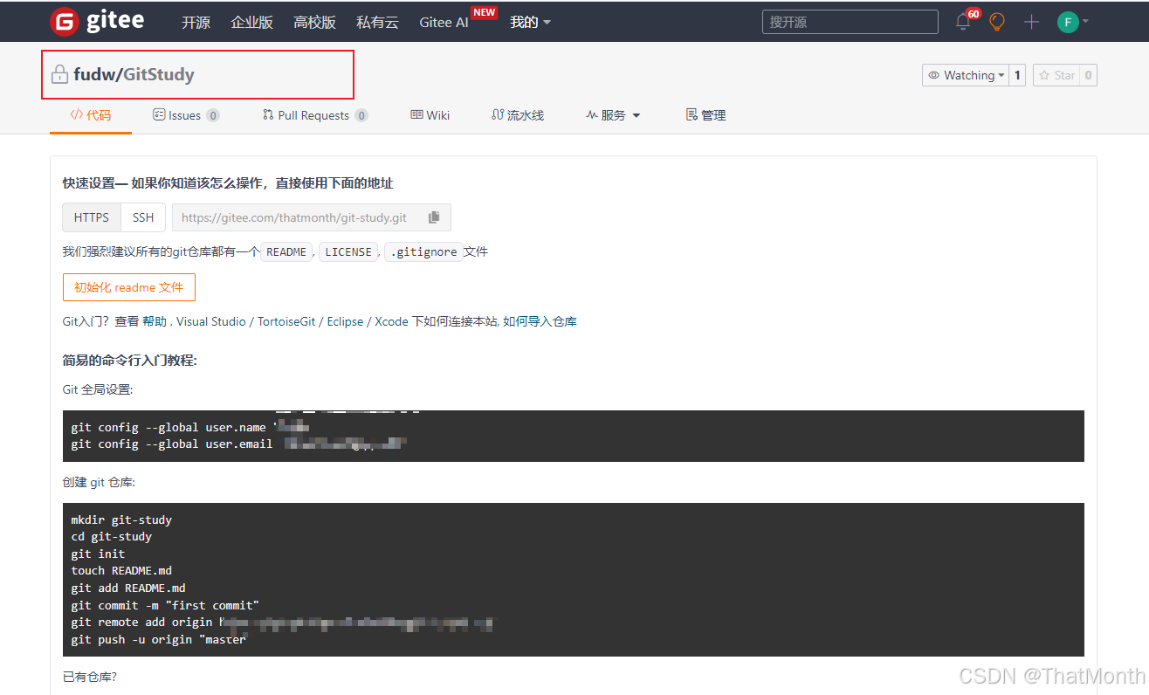Viewport: 1149px width, 695px height.
Task: Expand the 服务 dropdown tab
Action: (x=613, y=115)
